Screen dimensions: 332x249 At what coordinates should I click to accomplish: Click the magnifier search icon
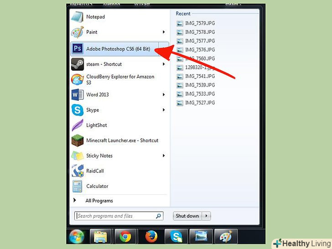point(158,216)
